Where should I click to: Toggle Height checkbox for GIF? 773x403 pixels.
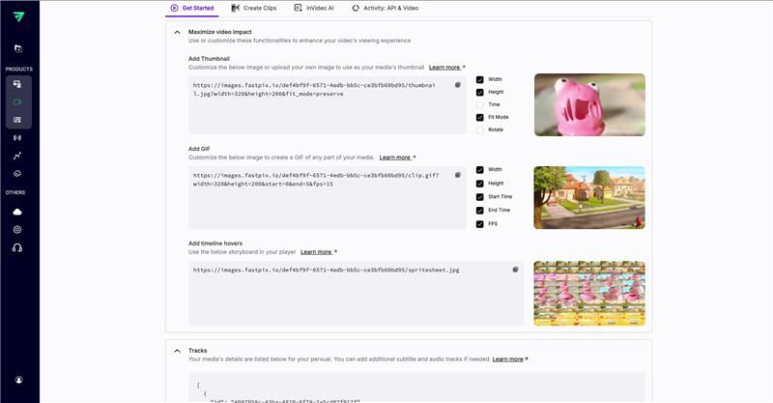point(479,184)
